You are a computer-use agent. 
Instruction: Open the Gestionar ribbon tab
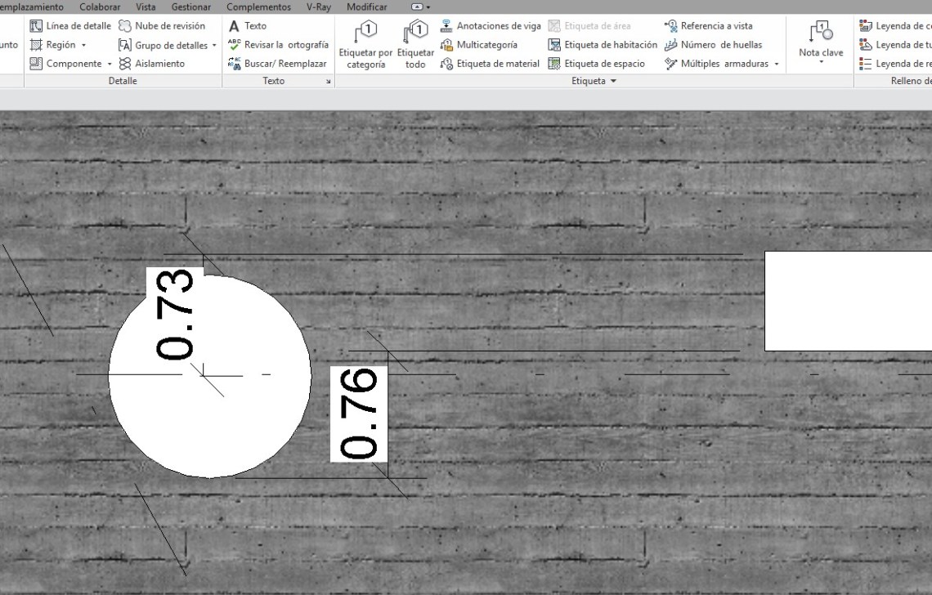point(190,7)
